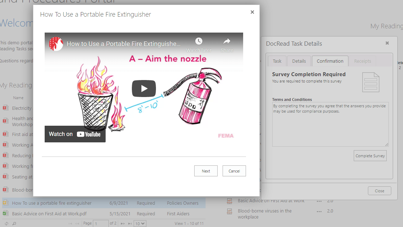Screen dimensions: 403x227
Task: Play the fire extinguisher YouTube video
Action: pyautogui.click(x=144, y=89)
